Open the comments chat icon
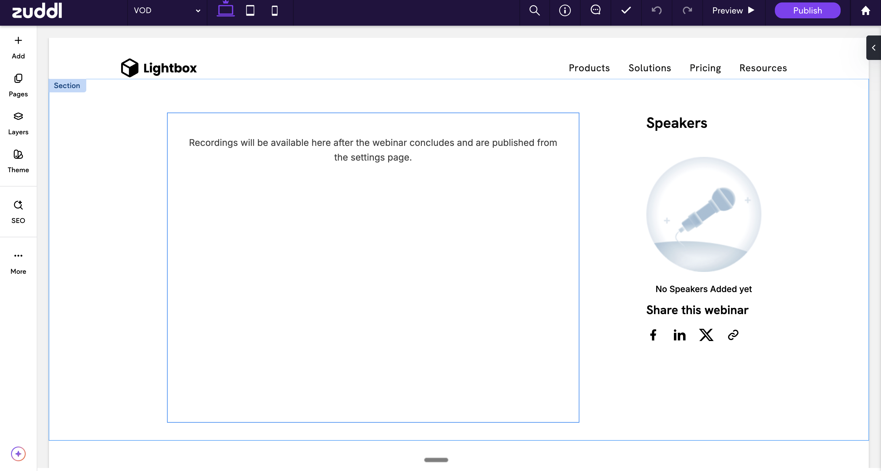The width and height of the screenshot is (881, 471). (595, 10)
